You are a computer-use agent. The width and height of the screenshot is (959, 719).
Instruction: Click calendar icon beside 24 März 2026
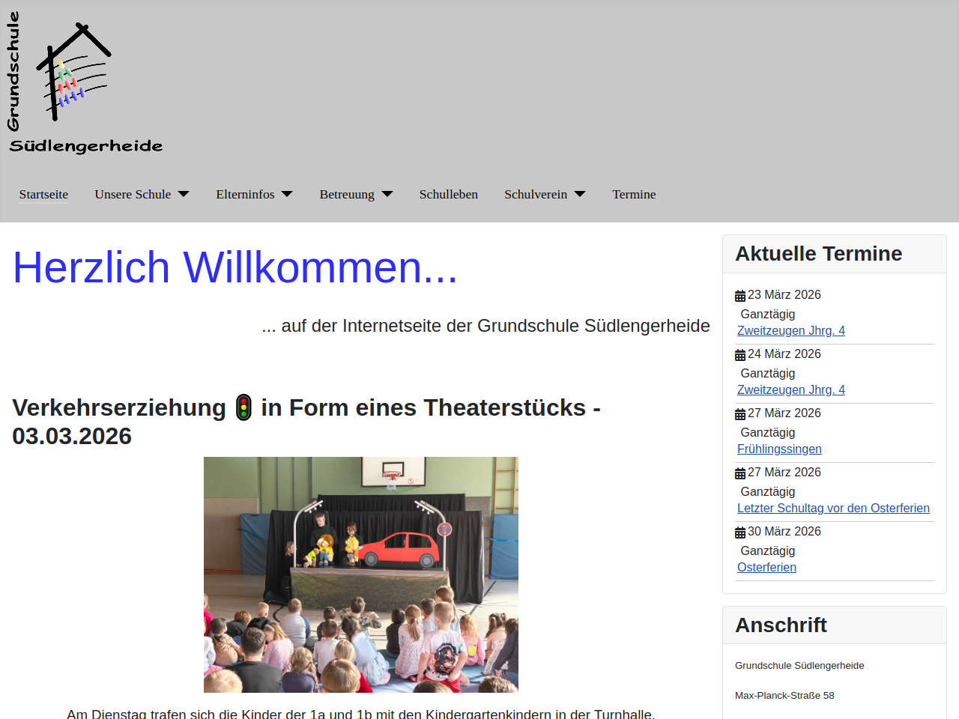pyautogui.click(x=740, y=355)
